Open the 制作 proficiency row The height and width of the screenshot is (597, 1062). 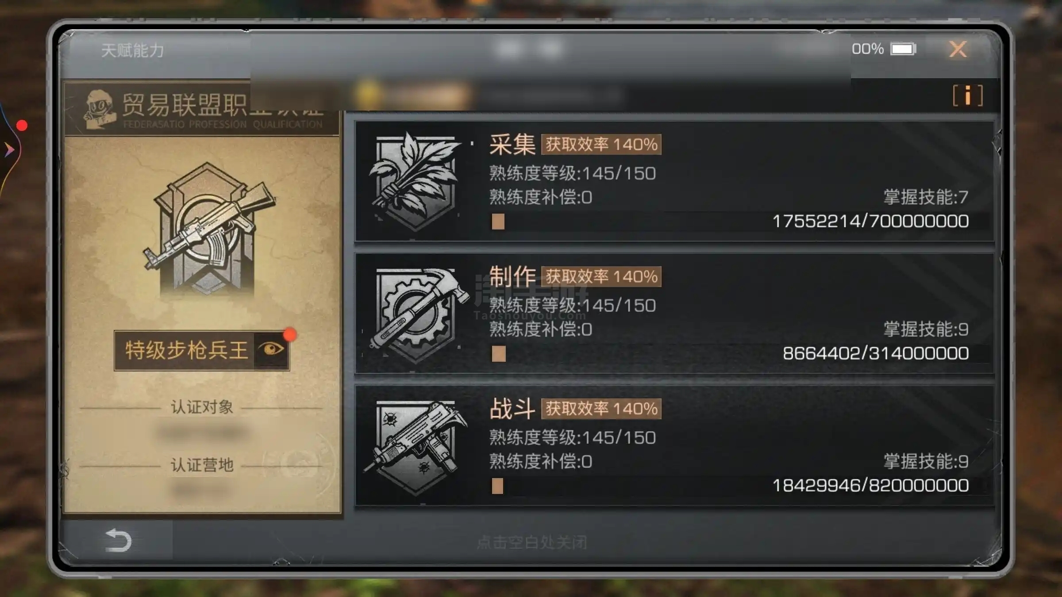(674, 313)
